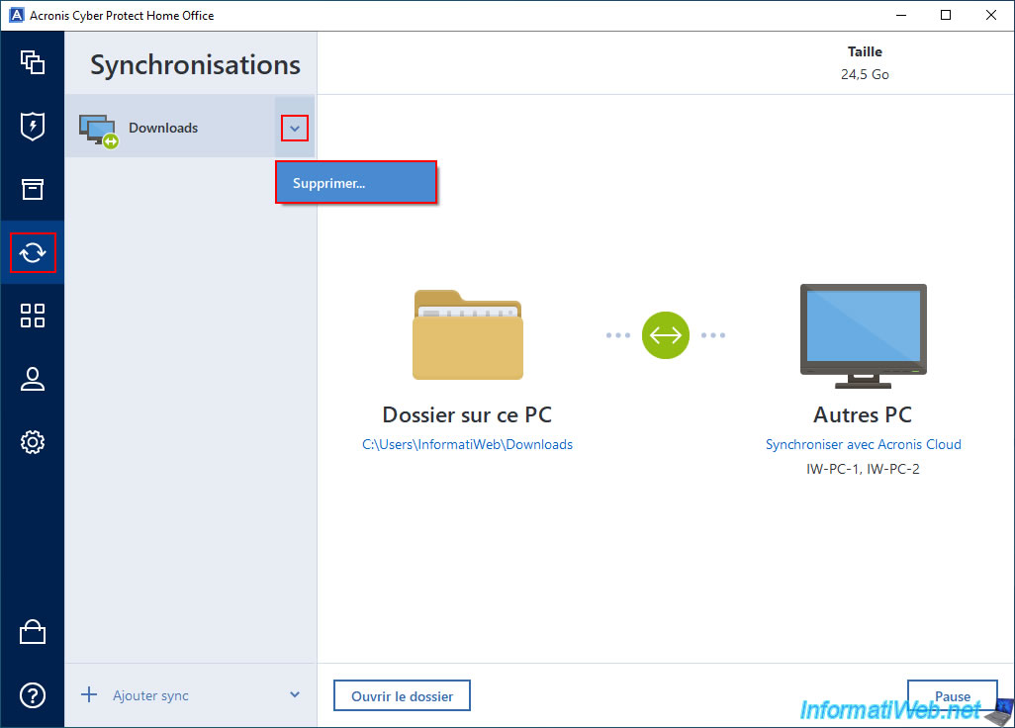The height and width of the screenshot is (728, 1015).
Task: Choose Supprimer... from the context menu
Action: [356, 183]
